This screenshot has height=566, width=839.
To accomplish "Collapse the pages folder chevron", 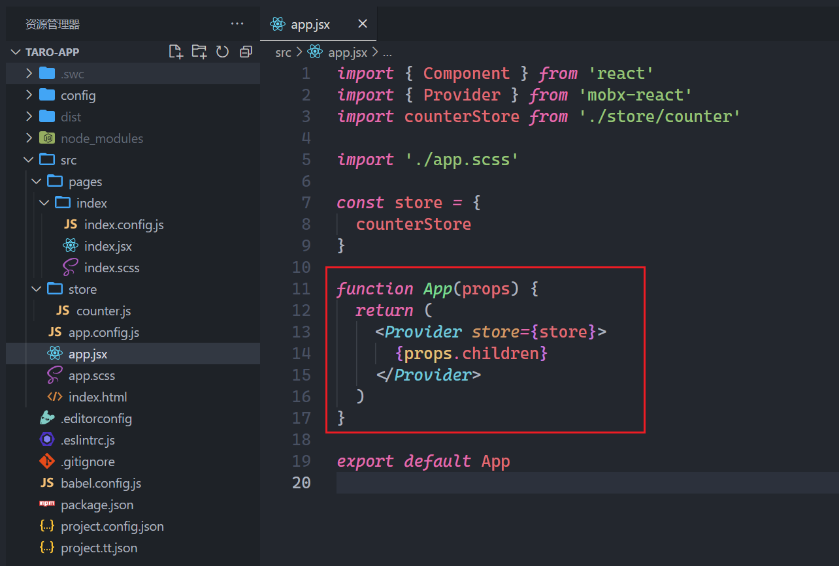I will pos(37,181).
